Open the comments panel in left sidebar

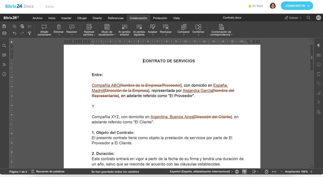point(4,55)
